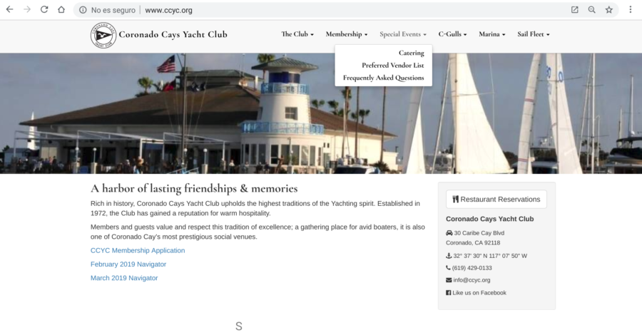Click the Facebook icon in the contact panel
Screen dimensions: 642x335
449,292
